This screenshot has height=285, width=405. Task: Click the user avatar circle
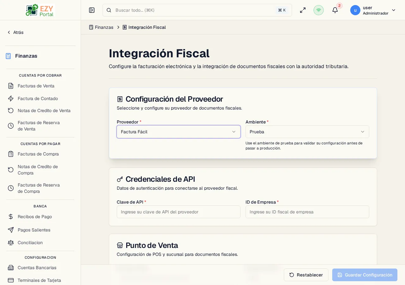(355, 10)
